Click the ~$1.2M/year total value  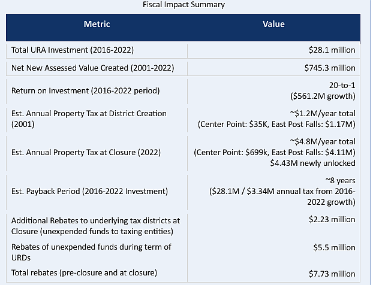coord(323,114)
